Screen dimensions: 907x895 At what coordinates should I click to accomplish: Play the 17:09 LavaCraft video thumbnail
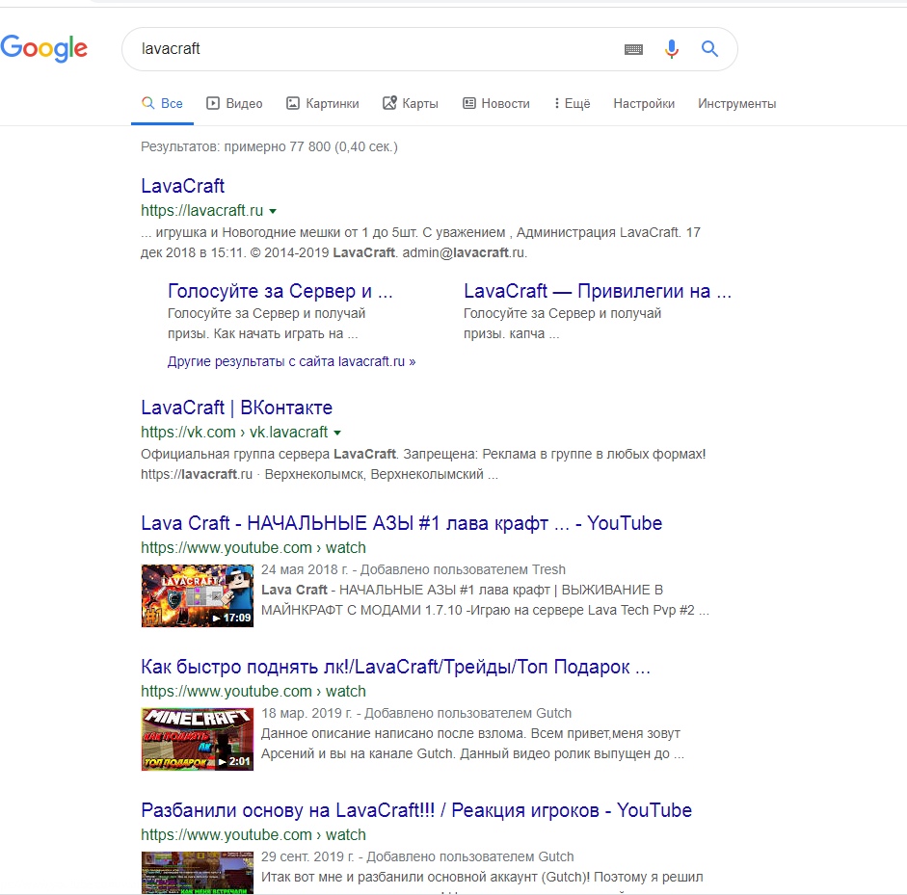[198, 595]
